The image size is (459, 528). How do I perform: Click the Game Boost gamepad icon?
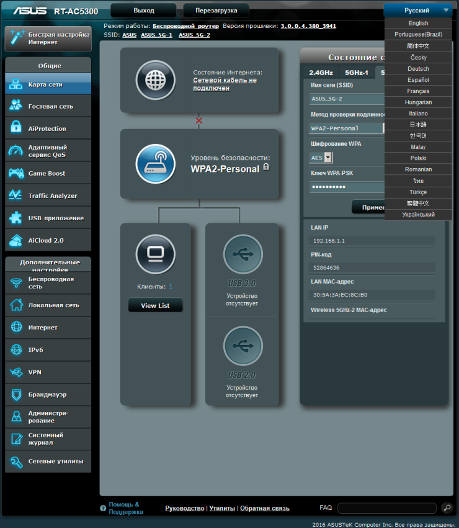coord(16,173)
